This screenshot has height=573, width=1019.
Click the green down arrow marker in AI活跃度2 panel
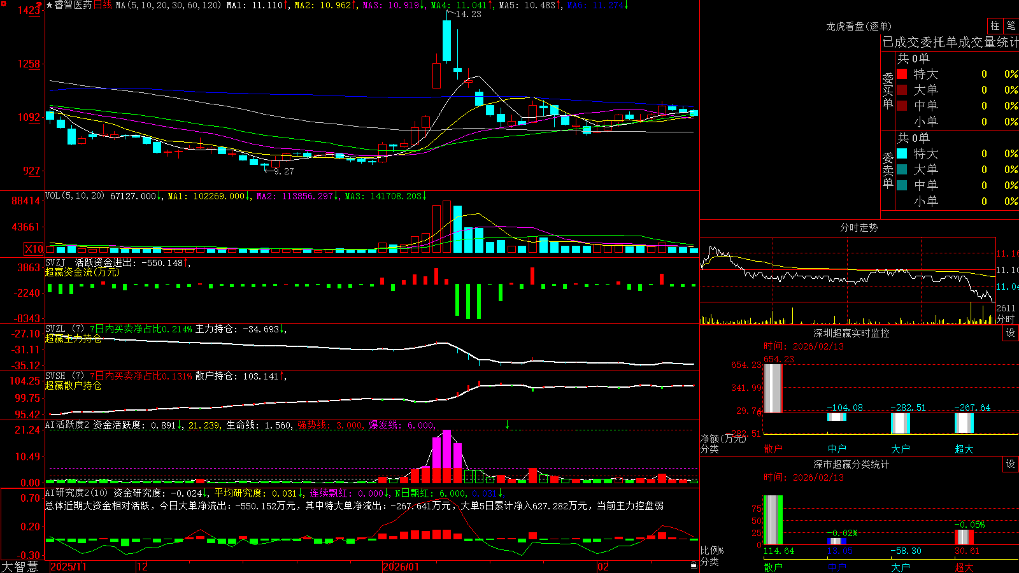point(507,425)
